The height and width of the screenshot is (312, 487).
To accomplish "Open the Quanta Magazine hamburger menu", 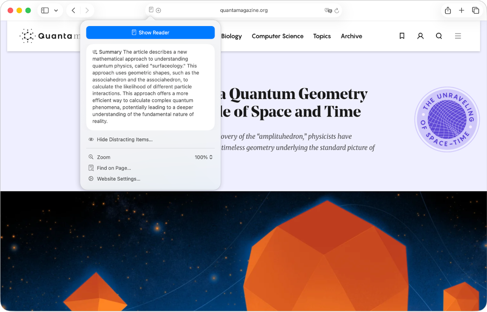I will [x=458, y=36].
